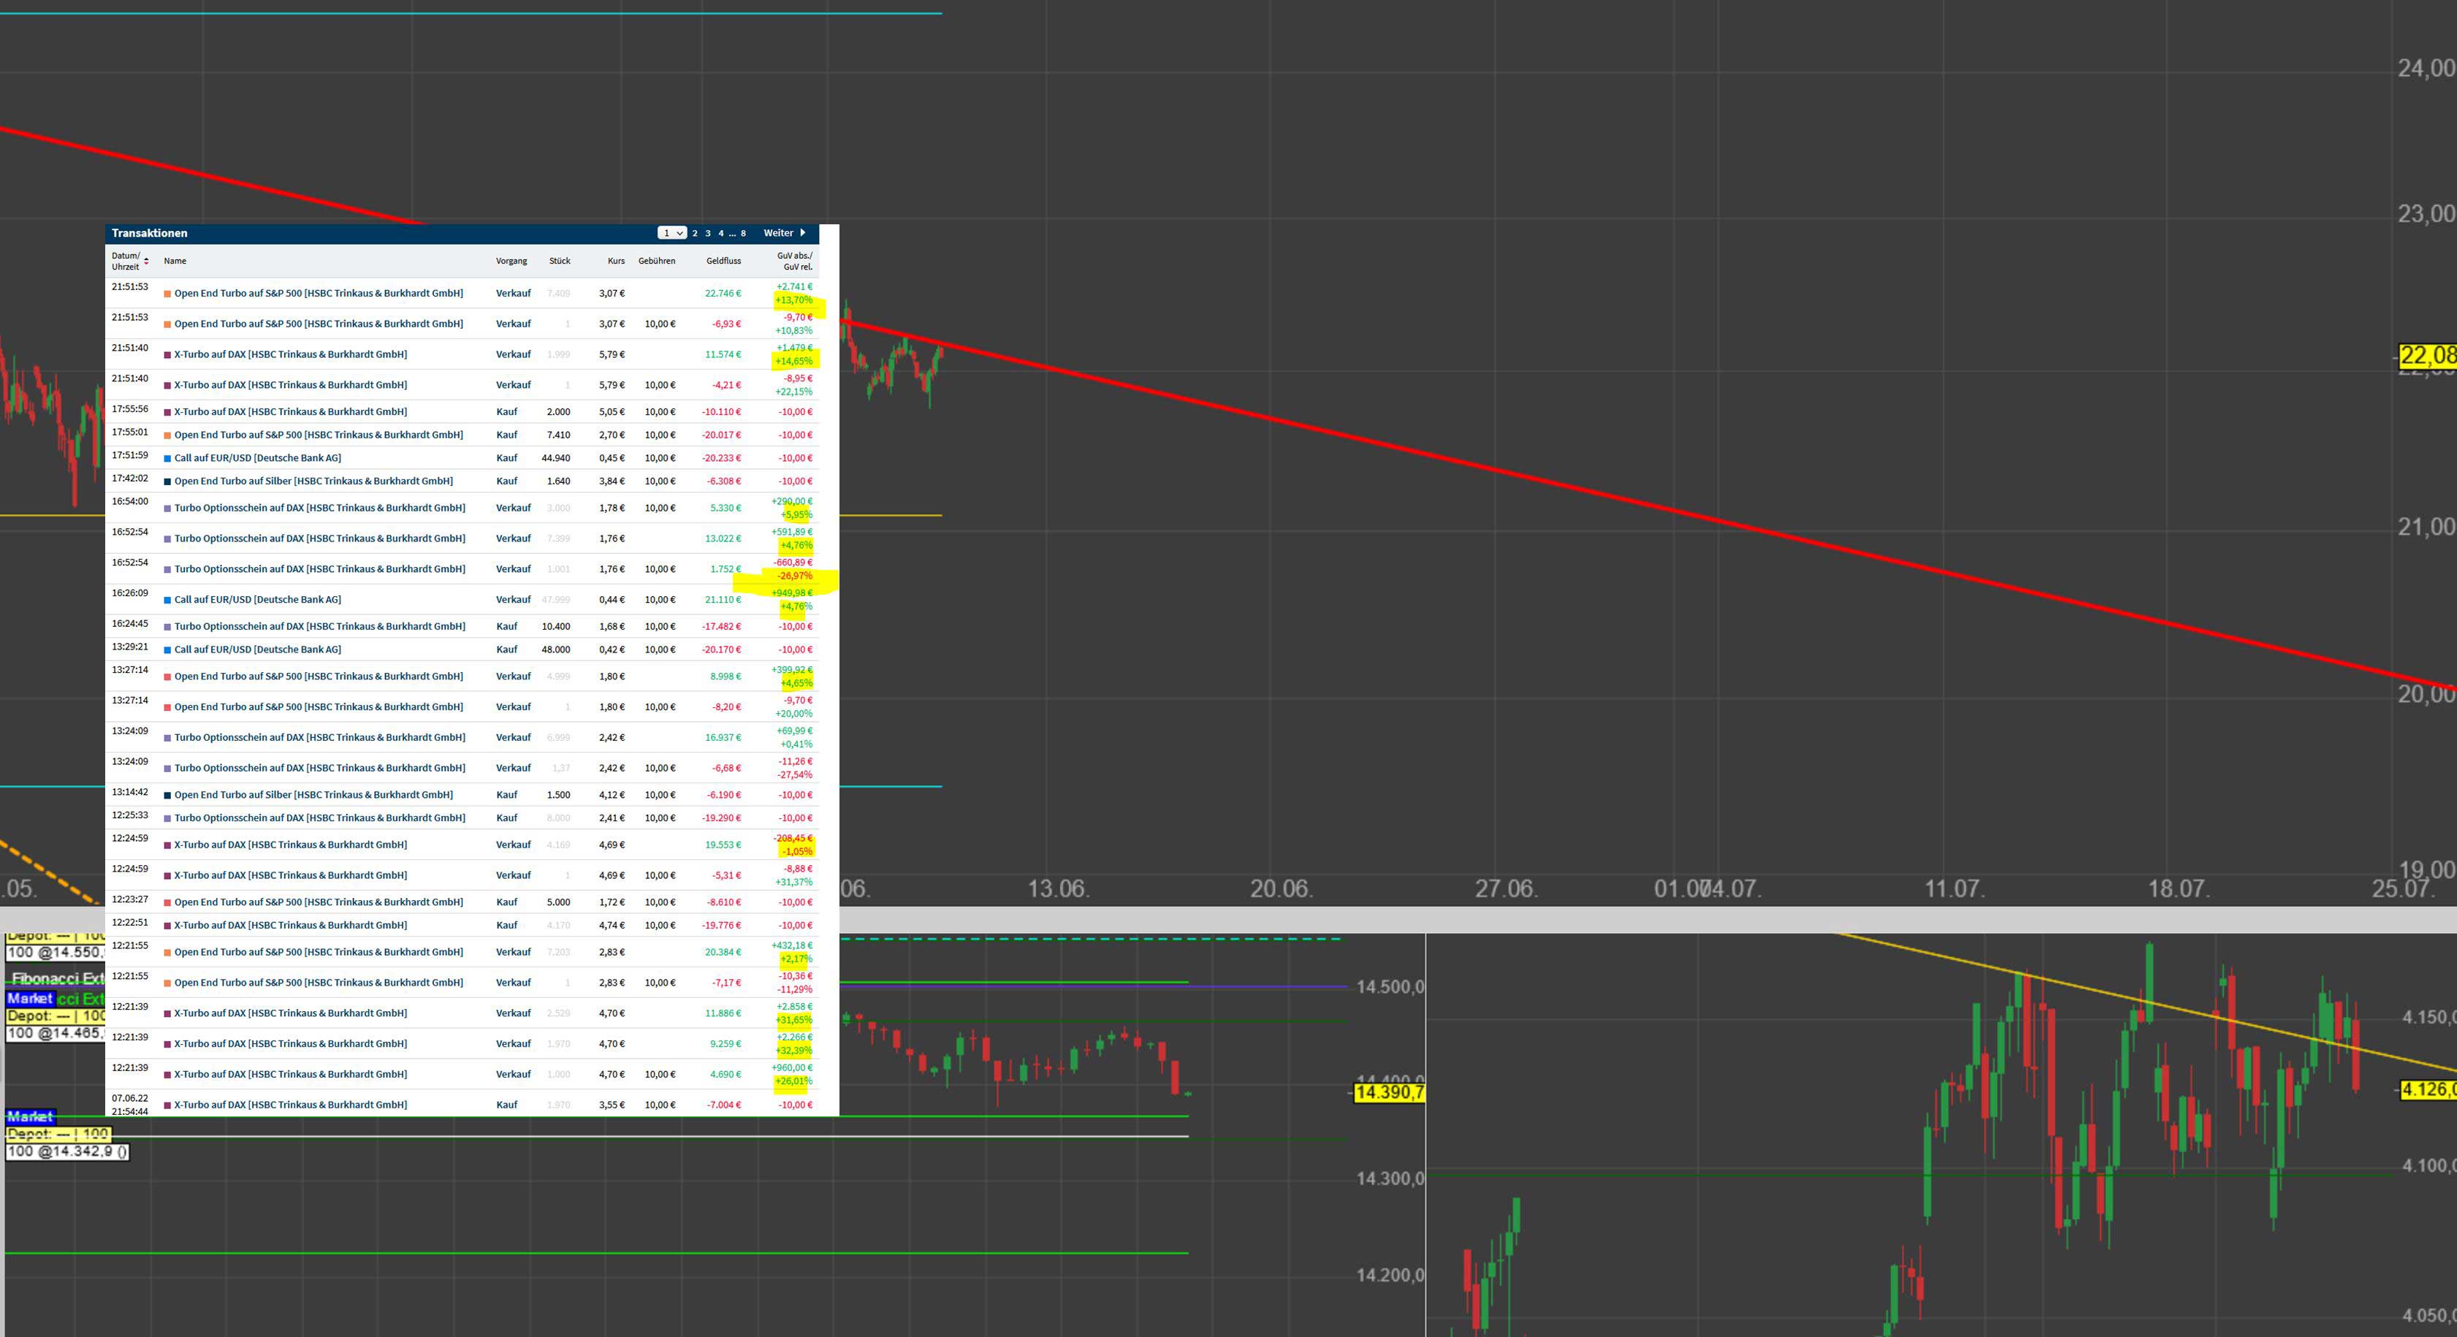Click orange square icon of 17:55:01 S&P purchase
Screen dimensions: 2457x1337
[x=168, y=435]
